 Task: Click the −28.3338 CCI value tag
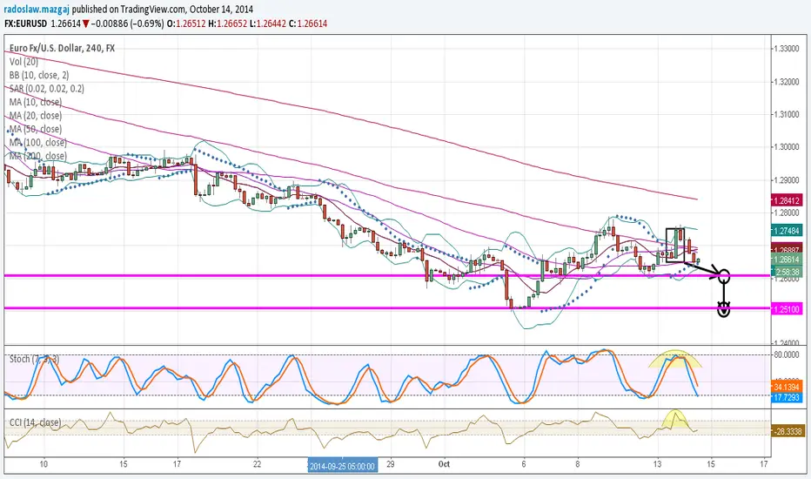(788, 431)
